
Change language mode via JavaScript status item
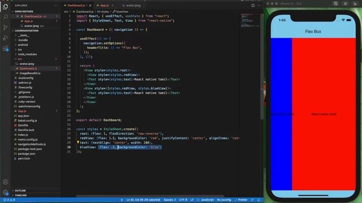point(207,200)
